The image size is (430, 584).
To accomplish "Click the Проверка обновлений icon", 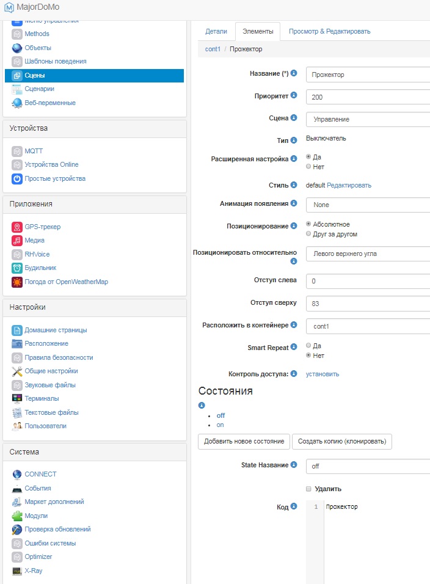I will 16,530.
